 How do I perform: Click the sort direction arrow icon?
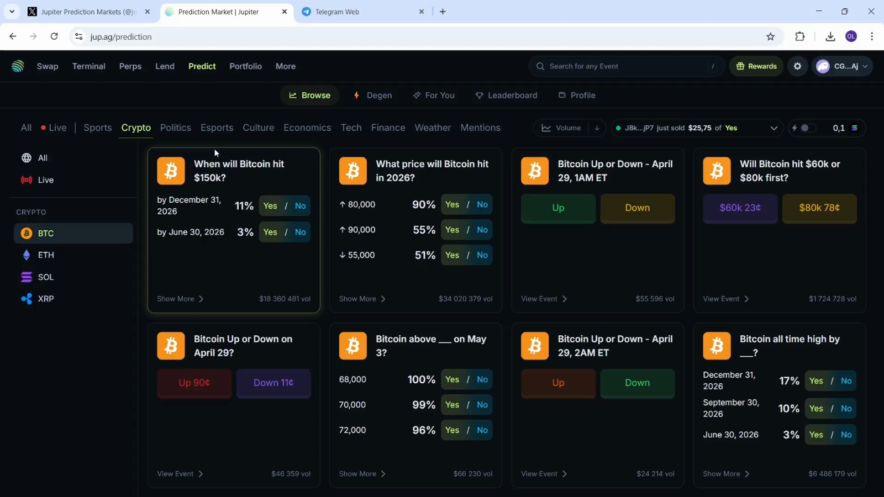[x=597, y=128]
